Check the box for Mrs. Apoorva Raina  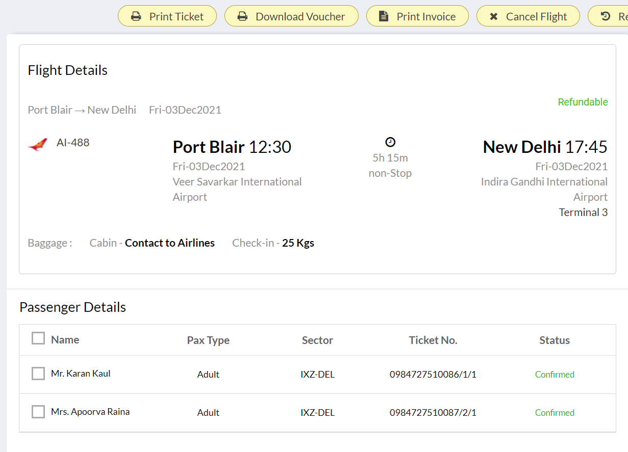[x=38, y=412]
